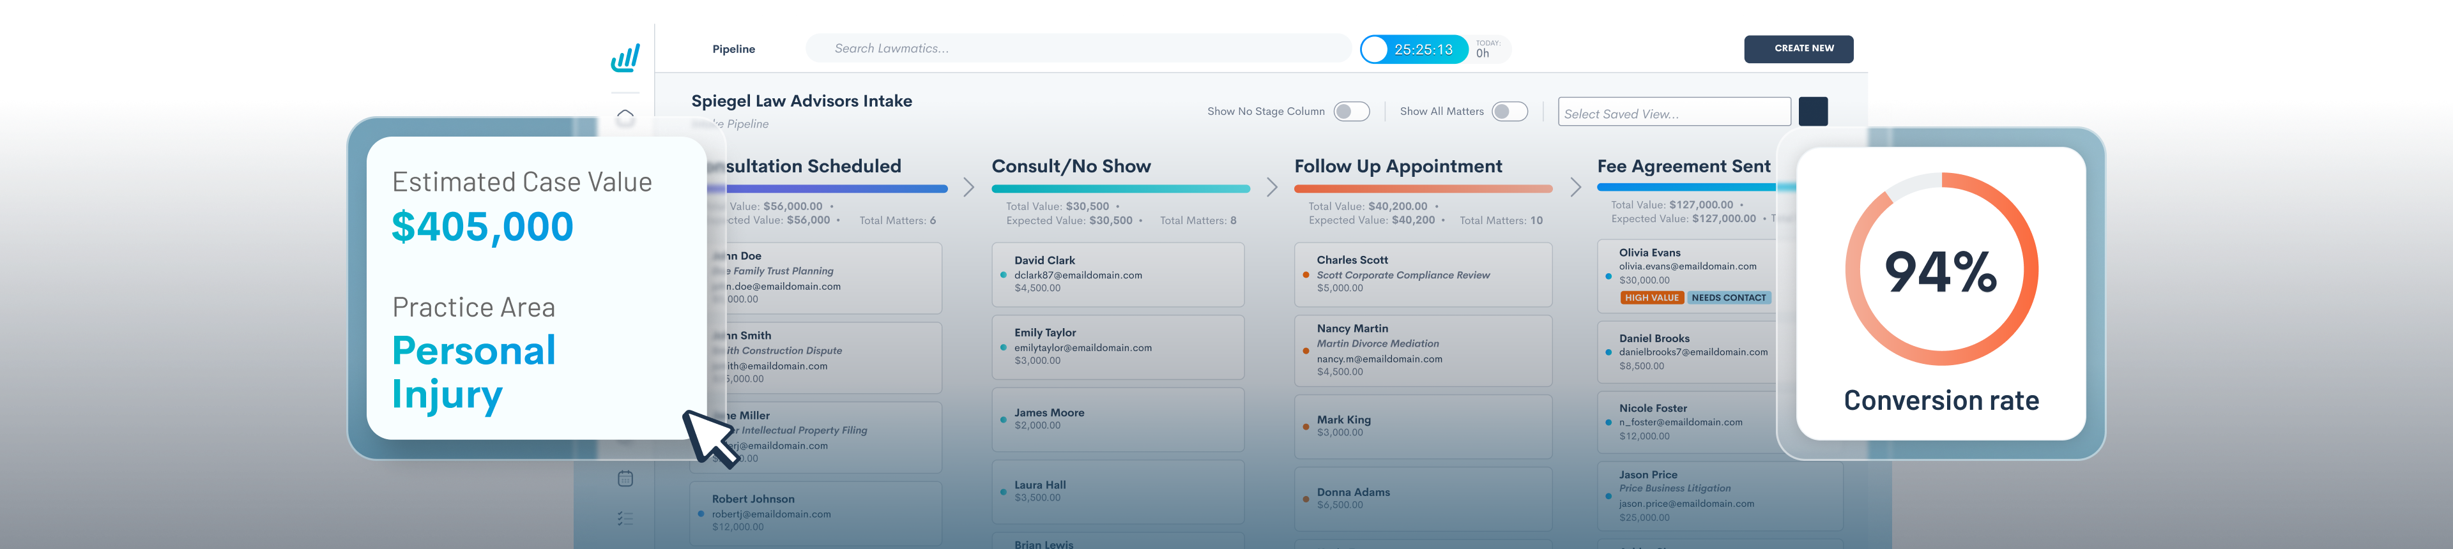Open the Charles Scott matter card
This screenshot has width=2453, height=549.
(1423, 274)
